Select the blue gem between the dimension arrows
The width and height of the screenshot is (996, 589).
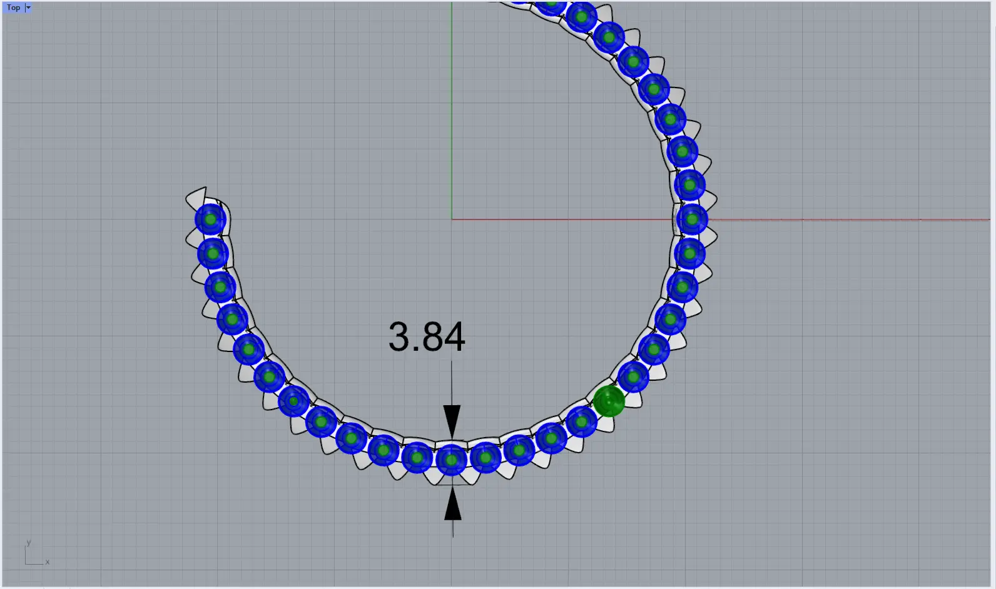(451, 460)
